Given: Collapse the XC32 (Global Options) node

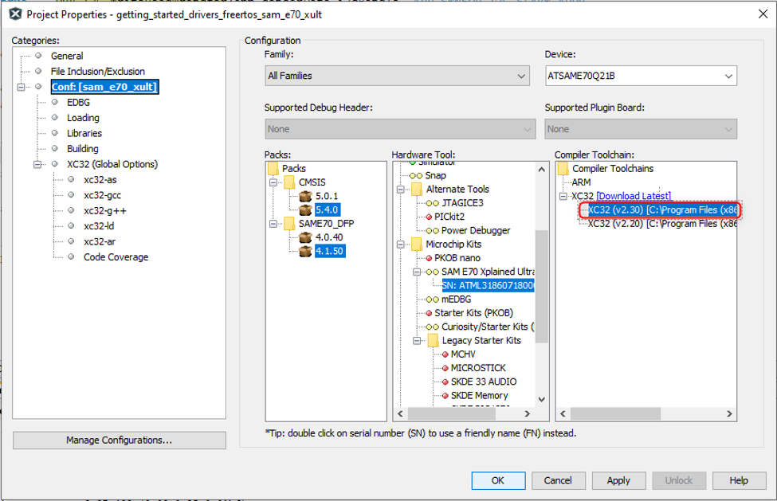Looking at the screenshot, I should pyautogui.click(x=37, y=165).
